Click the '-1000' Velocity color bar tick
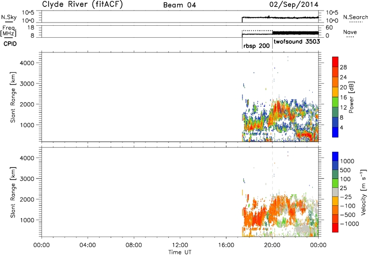This screenshot has height=255, width=368. point(350,224)
